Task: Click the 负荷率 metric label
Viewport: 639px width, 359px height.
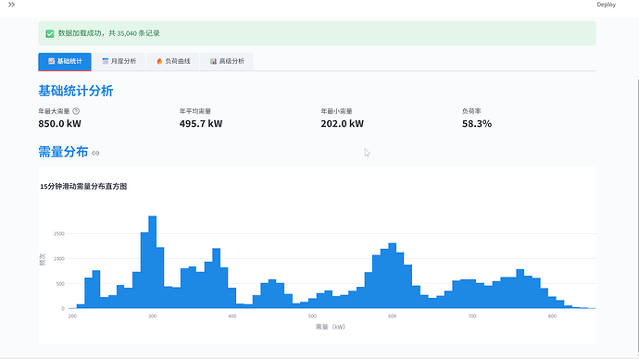Action: point(471,111)
